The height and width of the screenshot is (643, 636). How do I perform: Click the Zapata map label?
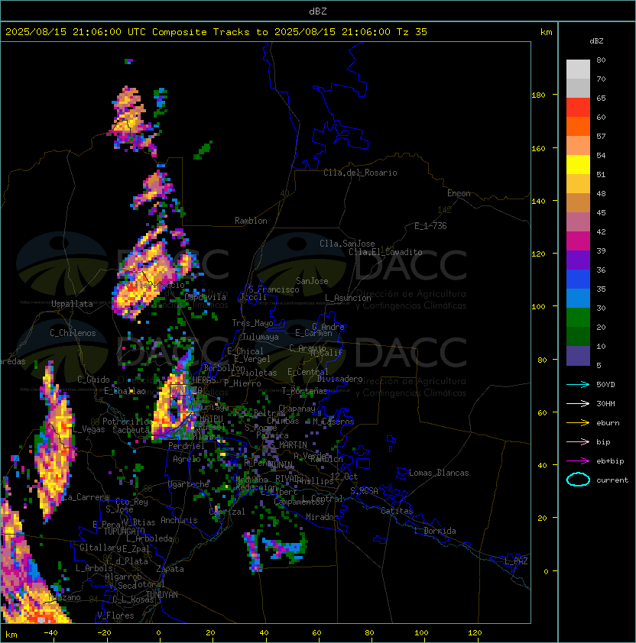pos(170,569)
